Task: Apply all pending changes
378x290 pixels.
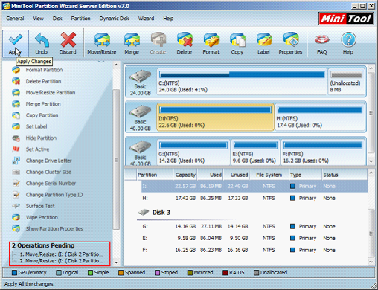Action: 16,43
